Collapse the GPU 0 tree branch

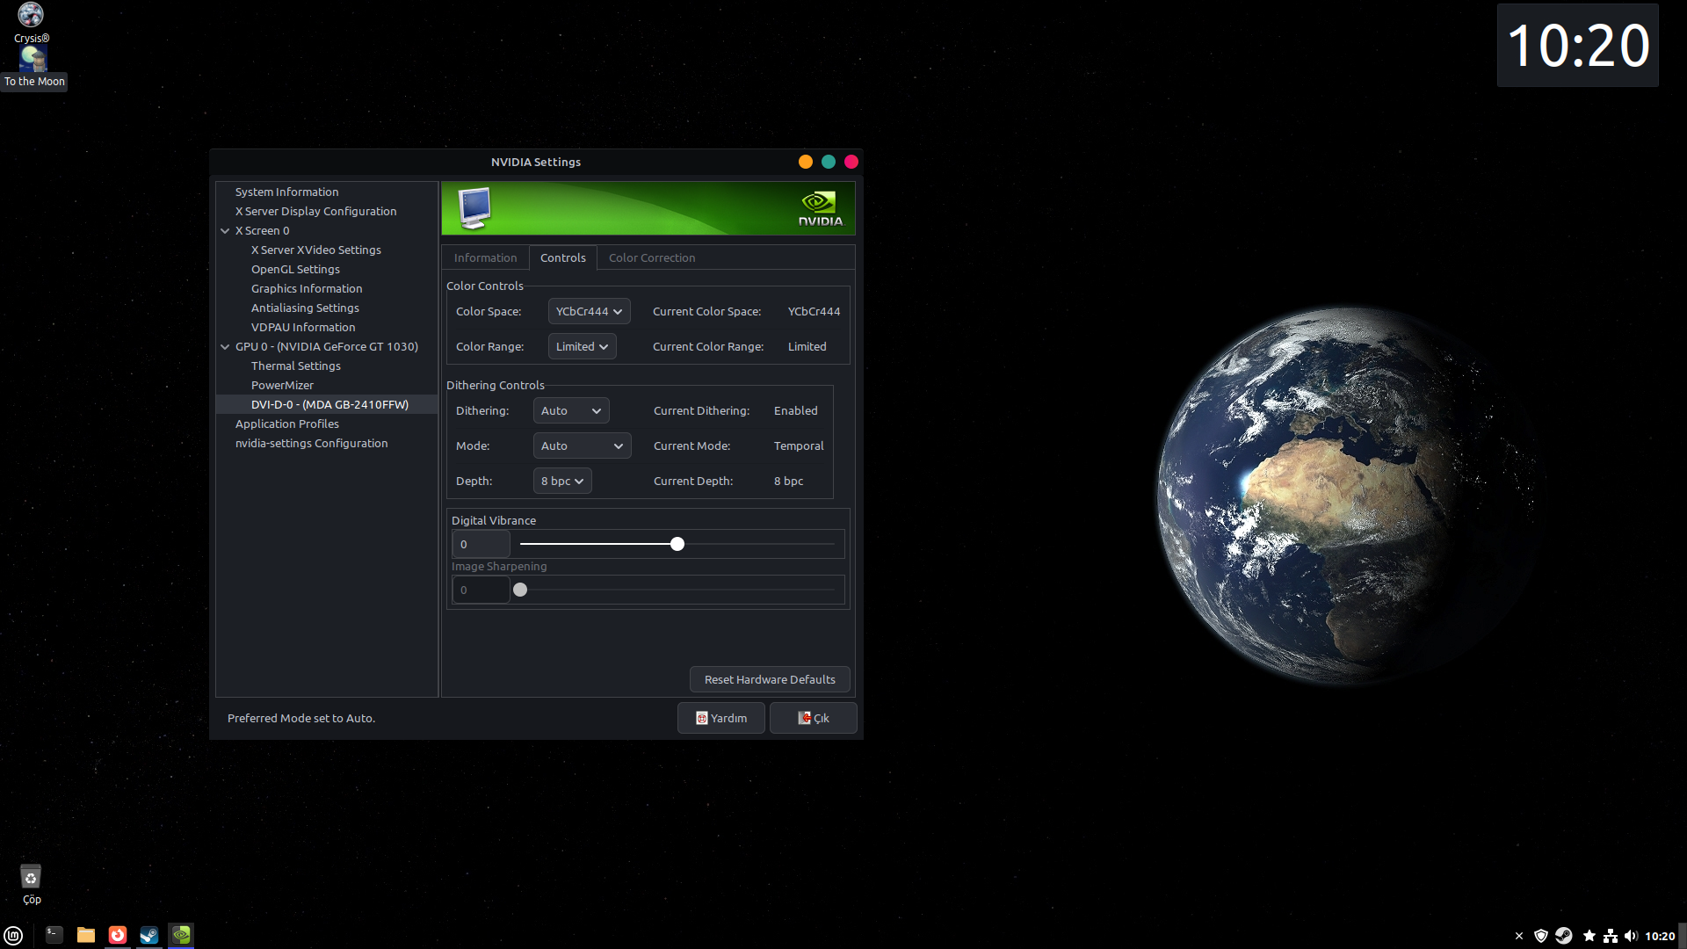[225, 347]
